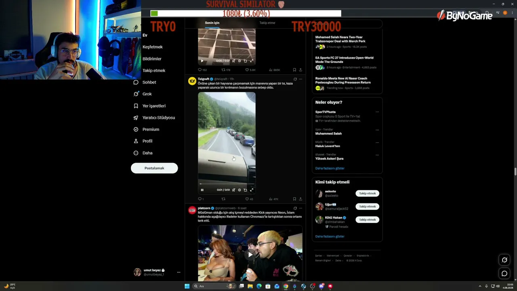This screenshot has height=291, width=517.
Task: Open the Windows Start menu
Action: [x=187, y=286]
